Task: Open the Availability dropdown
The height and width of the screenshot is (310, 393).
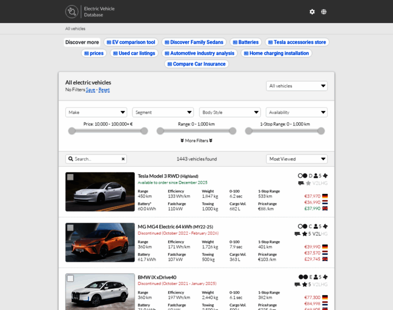Action: (x=296, y=113)
